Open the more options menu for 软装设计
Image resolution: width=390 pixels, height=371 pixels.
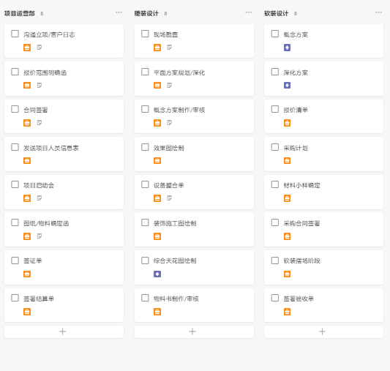pyautogui.click(x=378, y=12)
